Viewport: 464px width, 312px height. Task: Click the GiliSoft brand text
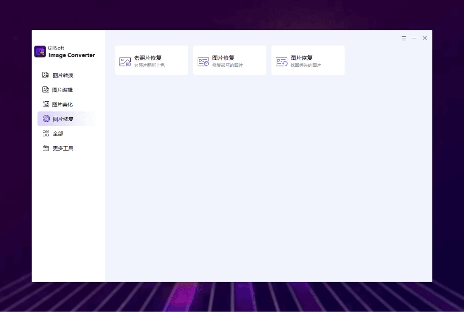point(56,48)
